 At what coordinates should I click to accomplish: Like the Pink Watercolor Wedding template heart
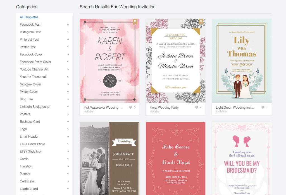coord(131,108)
